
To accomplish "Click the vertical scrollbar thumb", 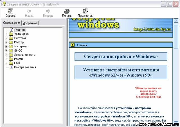I will tap(176, 37).
